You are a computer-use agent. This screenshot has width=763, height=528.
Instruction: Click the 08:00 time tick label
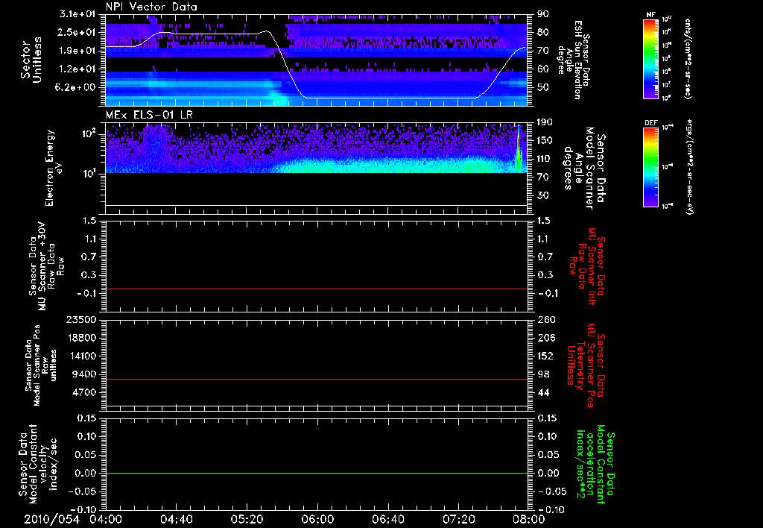[528, 519]
